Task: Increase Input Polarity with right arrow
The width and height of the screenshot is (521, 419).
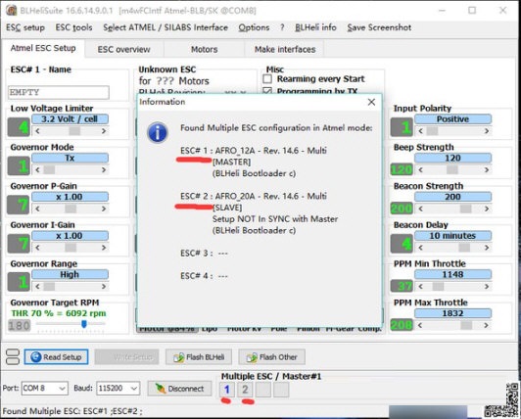Action: point(487,131)
